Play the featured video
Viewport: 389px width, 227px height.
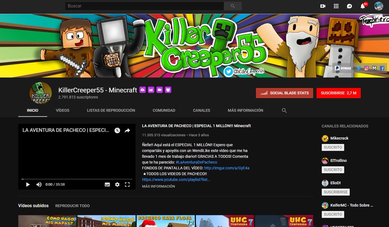coord(28,184)
